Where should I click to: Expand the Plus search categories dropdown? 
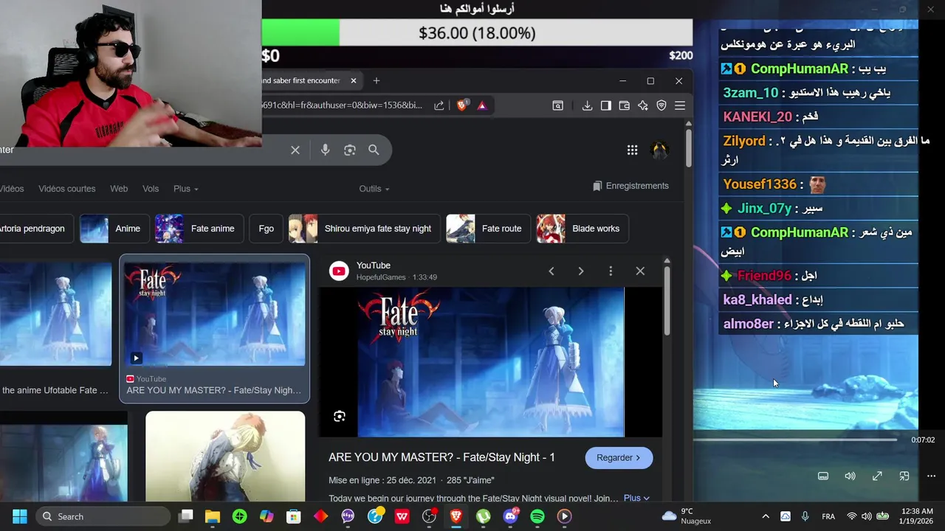[x=185, y=189]
